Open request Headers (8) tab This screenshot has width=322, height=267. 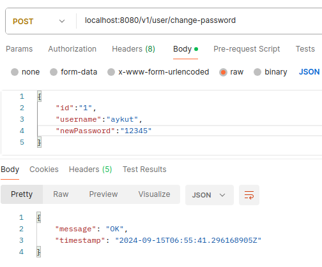click(x=134, y=49)
